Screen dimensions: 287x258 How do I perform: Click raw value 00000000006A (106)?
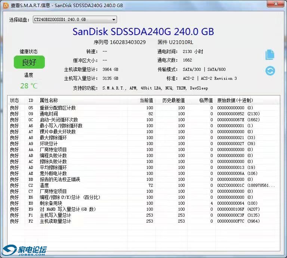pos(237,173)
